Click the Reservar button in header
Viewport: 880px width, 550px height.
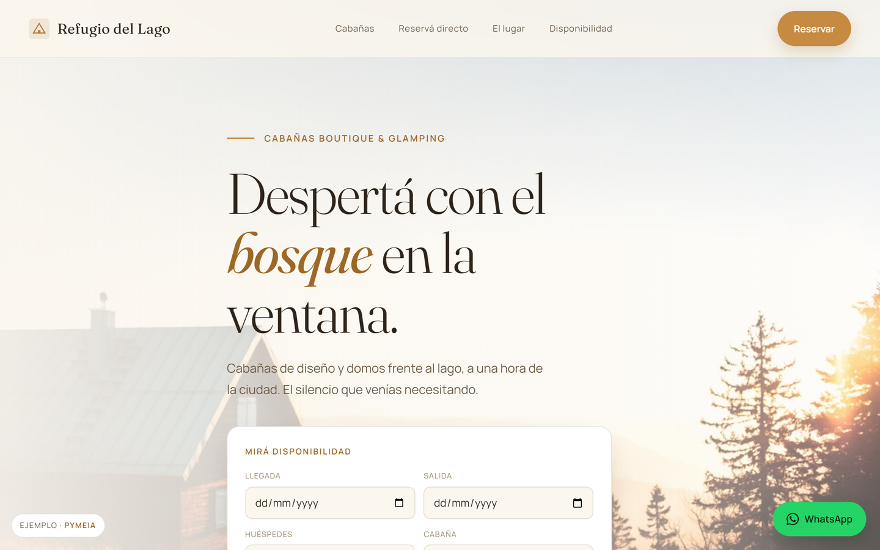[x=814, y=29]
